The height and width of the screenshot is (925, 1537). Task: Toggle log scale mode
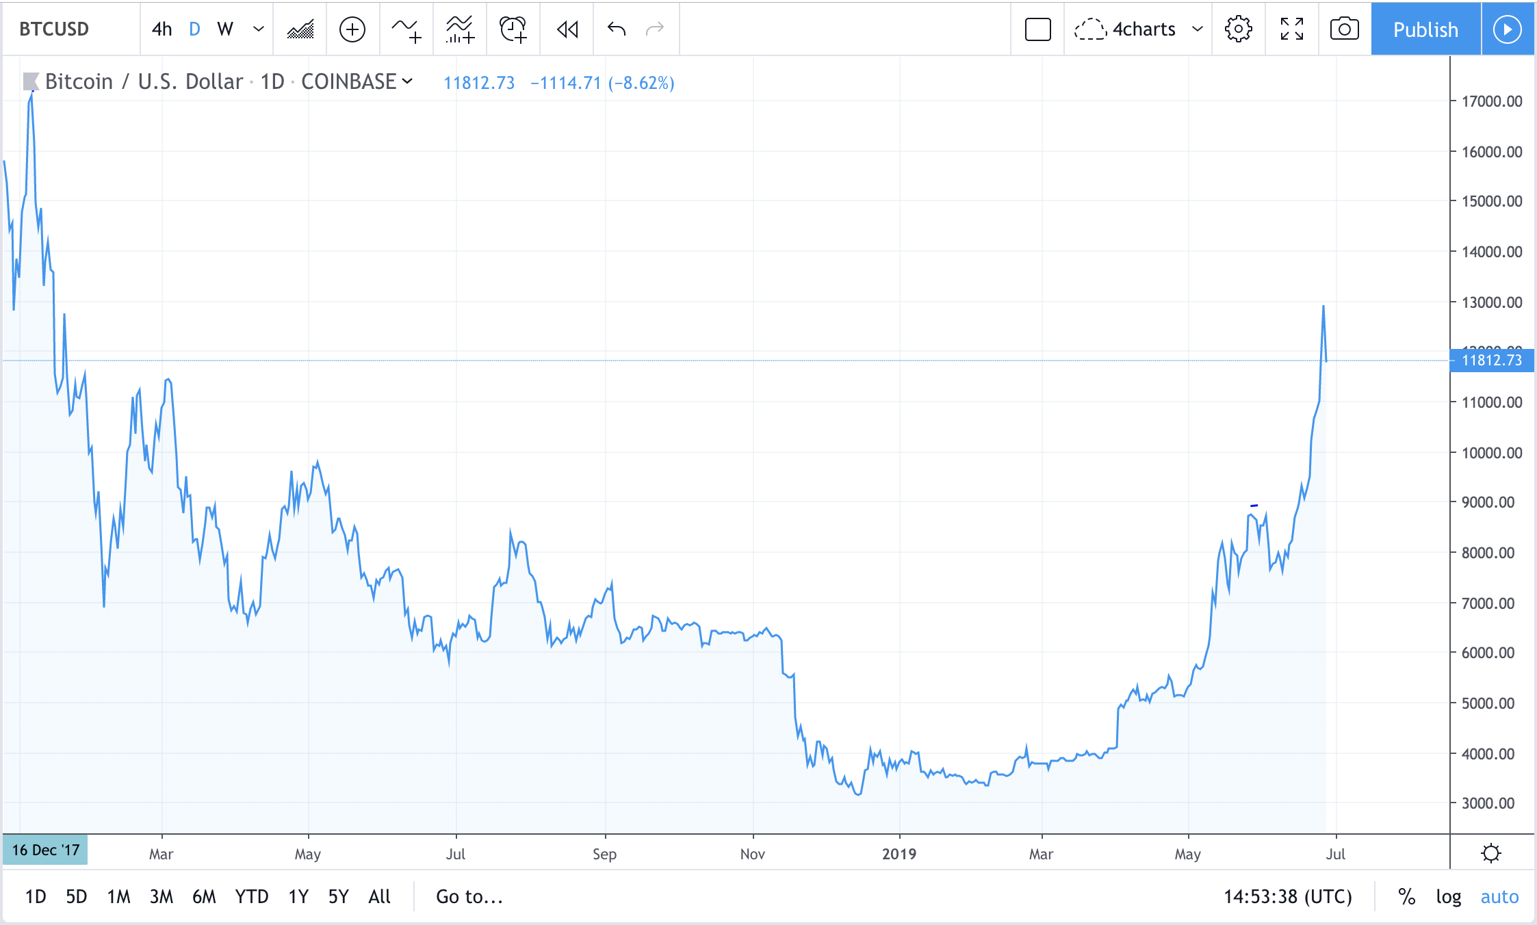(x=1449, y=896)
